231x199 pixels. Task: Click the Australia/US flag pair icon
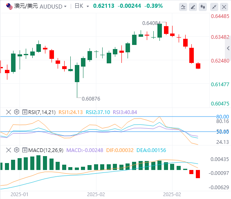9,6
